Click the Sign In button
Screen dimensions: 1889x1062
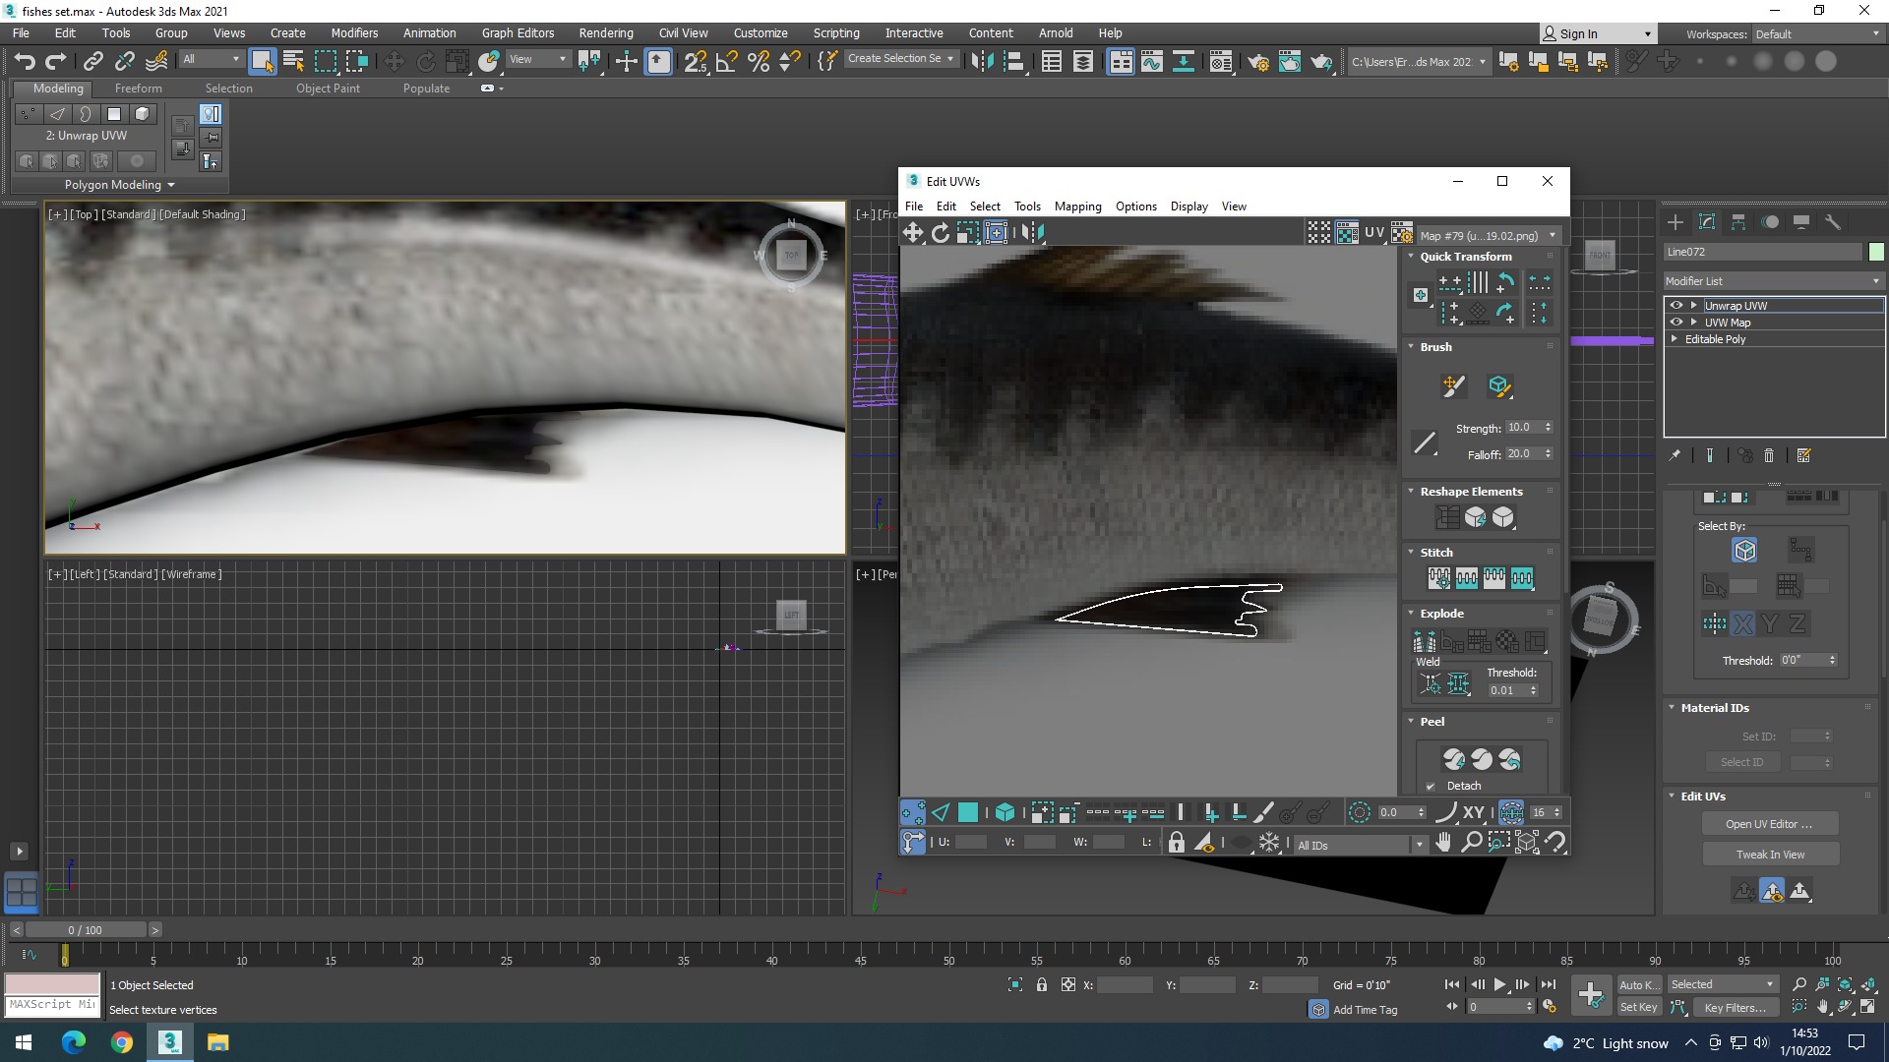click(x=1596, y=33)
